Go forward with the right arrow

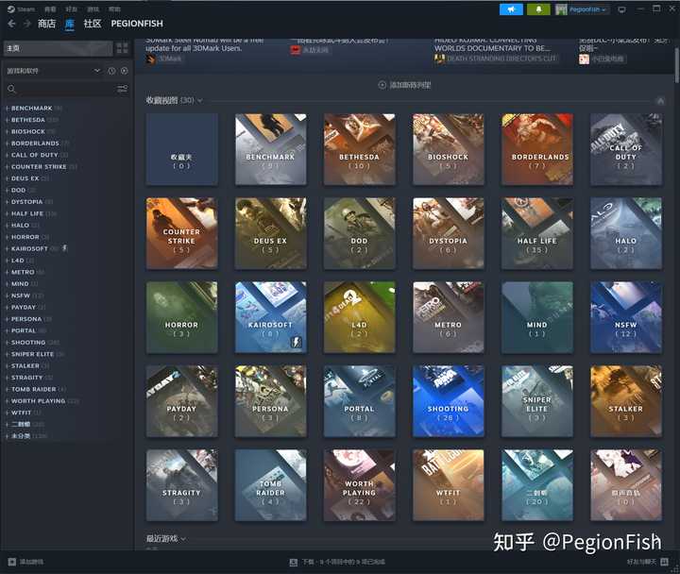coord(26,24)
